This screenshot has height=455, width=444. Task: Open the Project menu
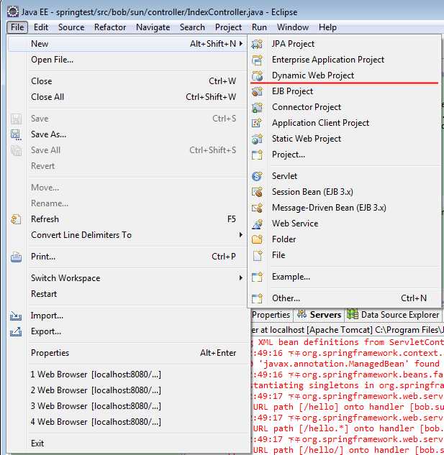228,27
